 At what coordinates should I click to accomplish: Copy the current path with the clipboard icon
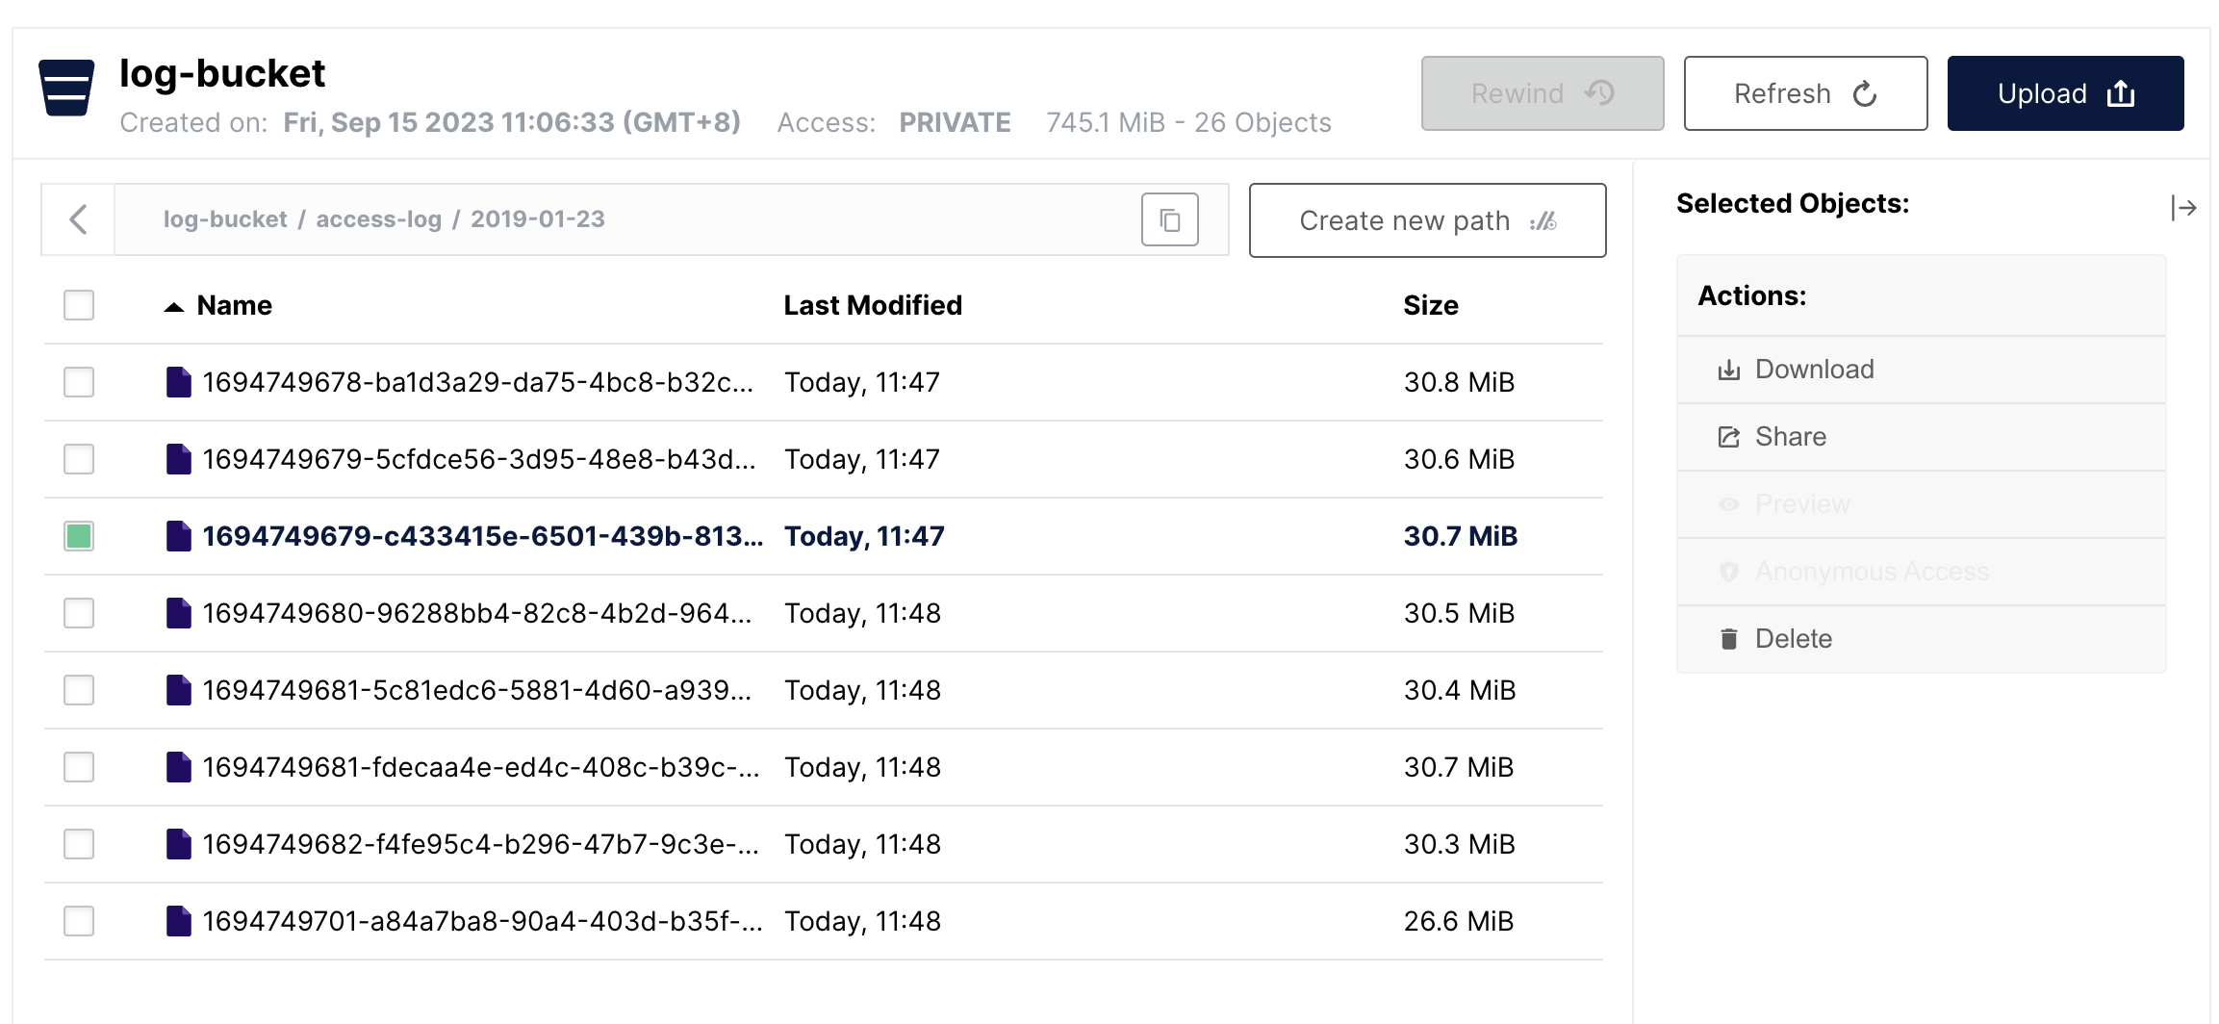[x=1169, y=220]
